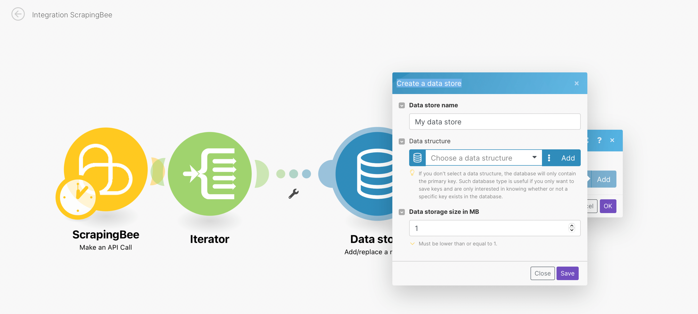The image size is (698, 314).
Task: Select the Close button on dialog
Action: point(542,273)
